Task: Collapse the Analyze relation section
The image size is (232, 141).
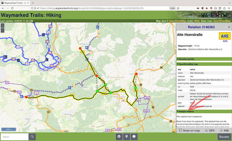Action: coord(204,111)
